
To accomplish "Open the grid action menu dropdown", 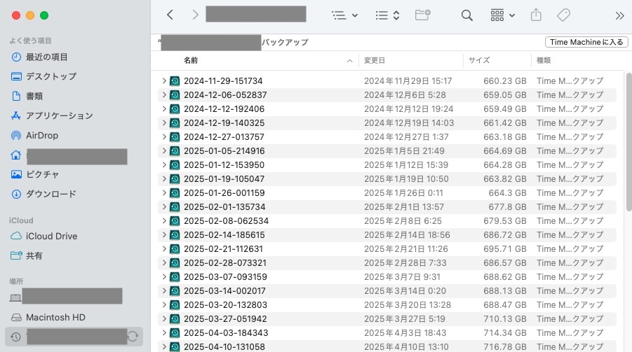I will coord(502,15).
